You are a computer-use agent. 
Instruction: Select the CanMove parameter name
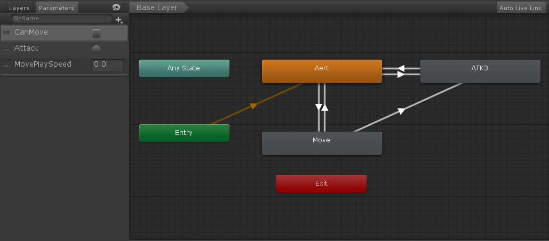(x=31, y=32)
